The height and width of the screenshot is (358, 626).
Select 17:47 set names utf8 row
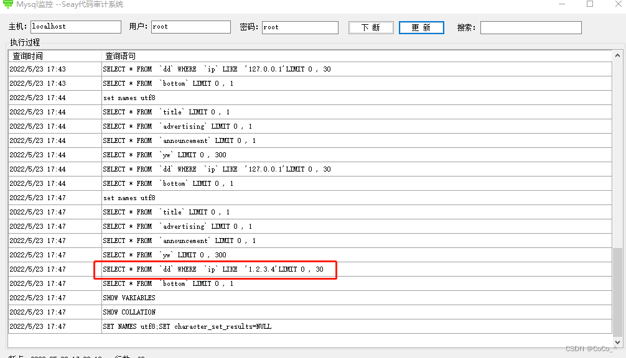[311, 198]
